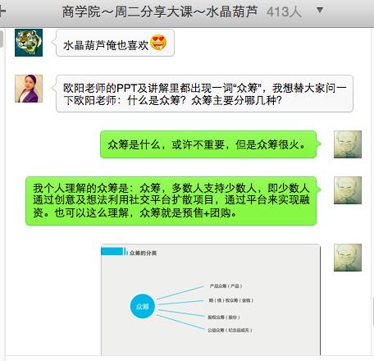
Task: Select the message asking 什么是众筹
Action: point(204,94)
